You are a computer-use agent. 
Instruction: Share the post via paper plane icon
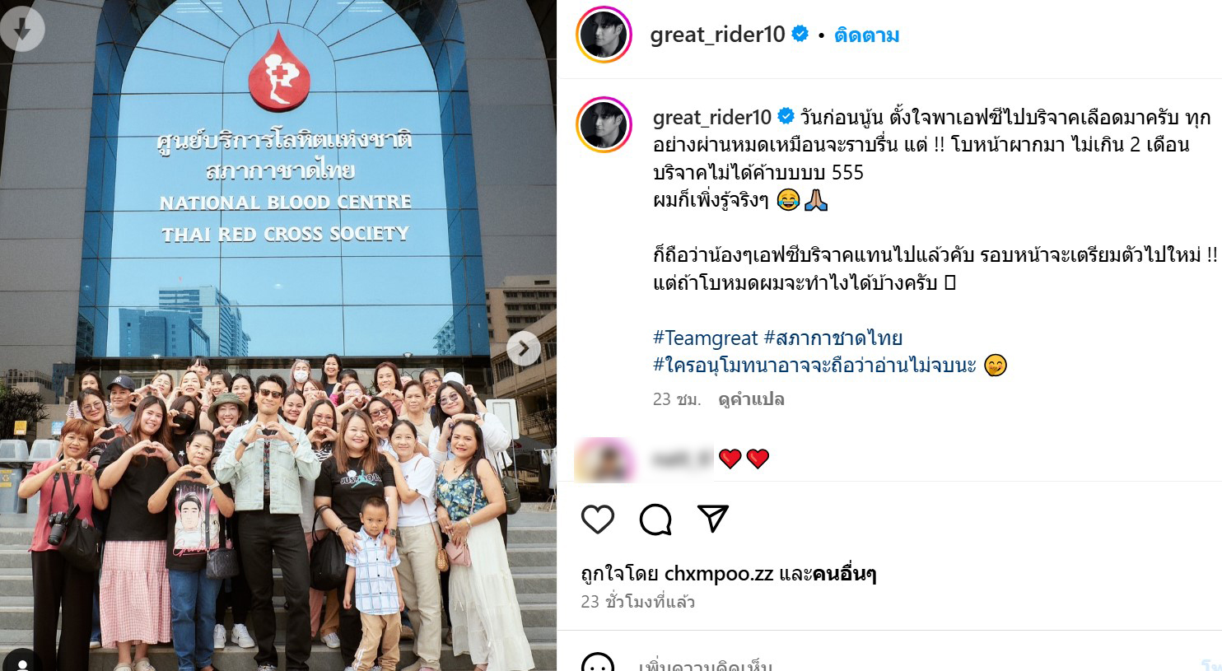tap(712, 519)
